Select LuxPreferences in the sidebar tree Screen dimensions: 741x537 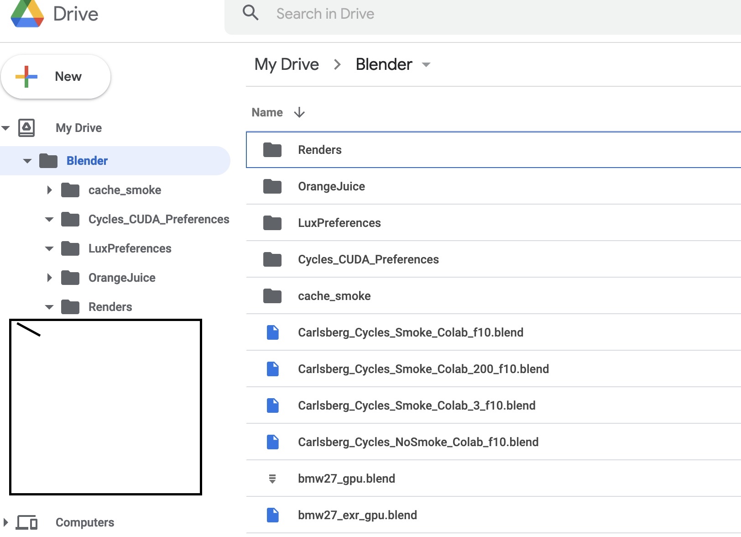tap(130, 248)
